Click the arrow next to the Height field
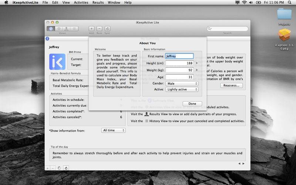Screen dimensions: 296x185 coord(197,63)
